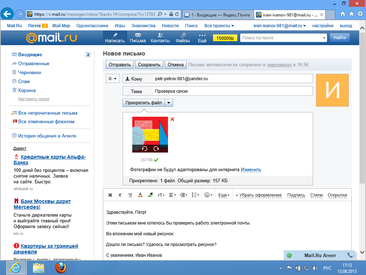Click in the Поиск по почте field
This screenshot has width=366, height=275.
point(281,38)
